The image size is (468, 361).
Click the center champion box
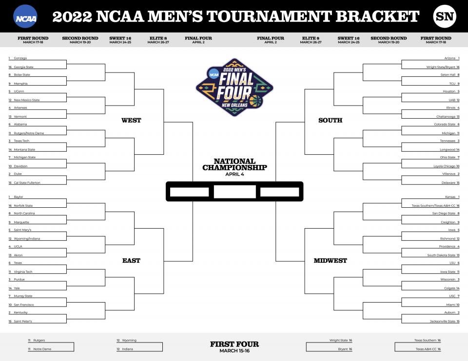[x=234, y=192]
